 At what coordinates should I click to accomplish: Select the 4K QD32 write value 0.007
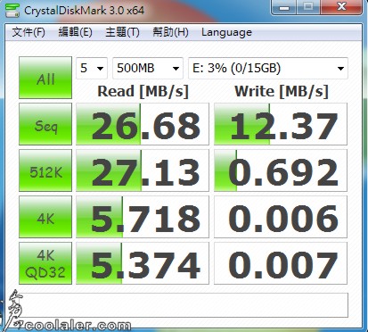pyautogui.click(x=281, y=263)
